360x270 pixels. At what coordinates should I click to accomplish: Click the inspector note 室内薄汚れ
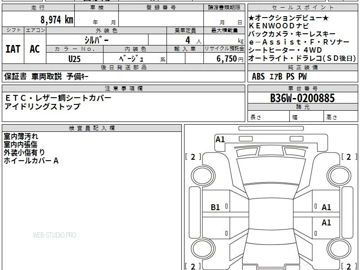21,136
